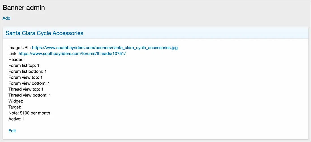Open the santa_clara_cycle_accessories.jpg image URL
This screenshot has height=142, width=311.
pyautogui.click(x=105, y=48)
